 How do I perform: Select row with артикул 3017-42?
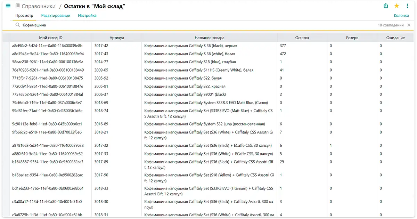[x=208, y=46]
